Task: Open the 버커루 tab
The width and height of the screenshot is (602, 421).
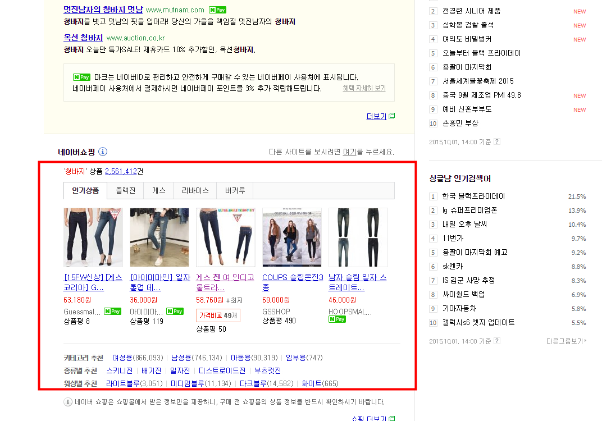Action: pyautogui.click(x=235, y=190)
